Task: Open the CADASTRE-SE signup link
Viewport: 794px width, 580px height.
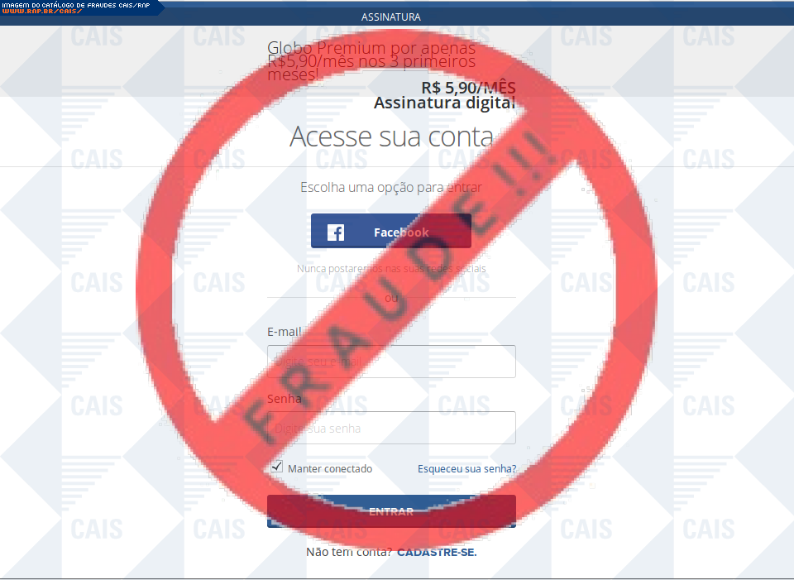Action: click(x=437, y=552)
